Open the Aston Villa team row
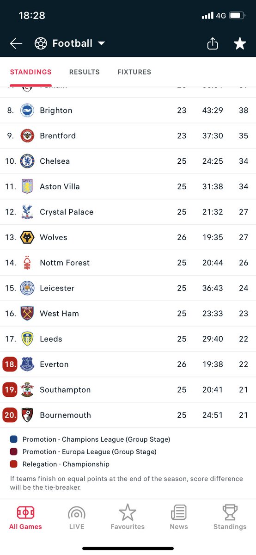 point(128,186)
